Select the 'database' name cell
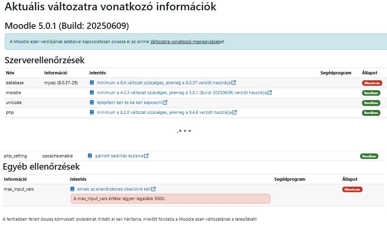This screenshot has width=387, height=225. point(15,83)
